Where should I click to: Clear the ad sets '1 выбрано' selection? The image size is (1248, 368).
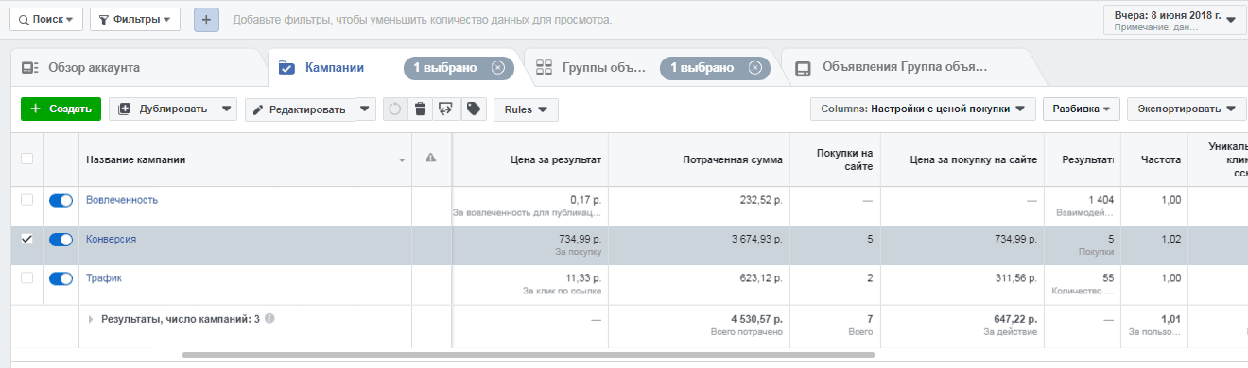point(754,68)
